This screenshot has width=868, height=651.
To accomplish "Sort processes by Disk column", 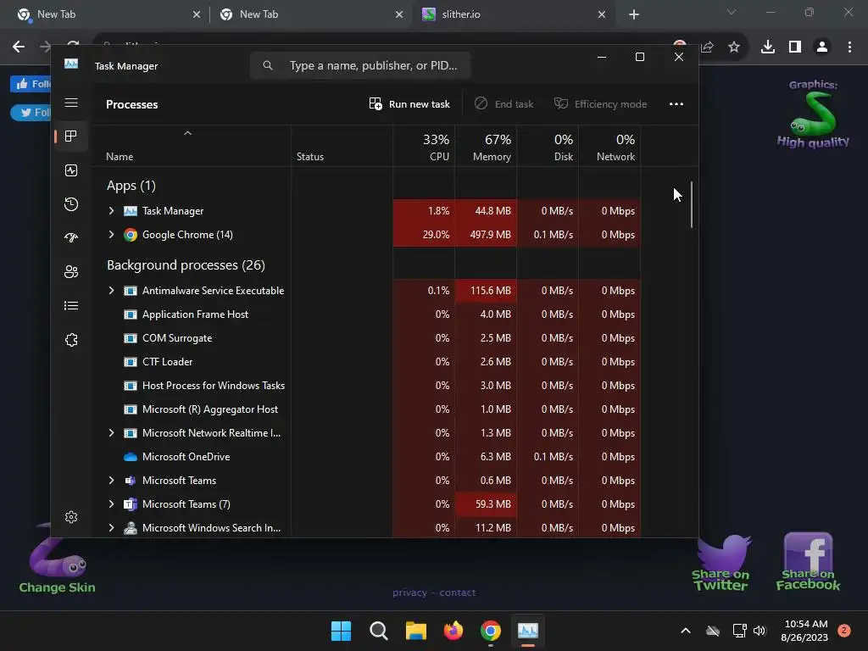I will click(x=548, y=147).
